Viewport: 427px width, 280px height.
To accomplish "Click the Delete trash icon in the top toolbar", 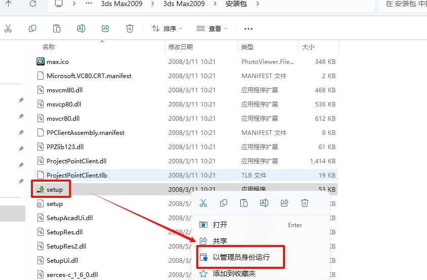I will 130,28.
